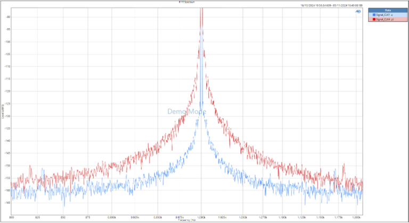409x223 pixels.
Task: Click the -130 level axis label
Action: tap(7, 116)
